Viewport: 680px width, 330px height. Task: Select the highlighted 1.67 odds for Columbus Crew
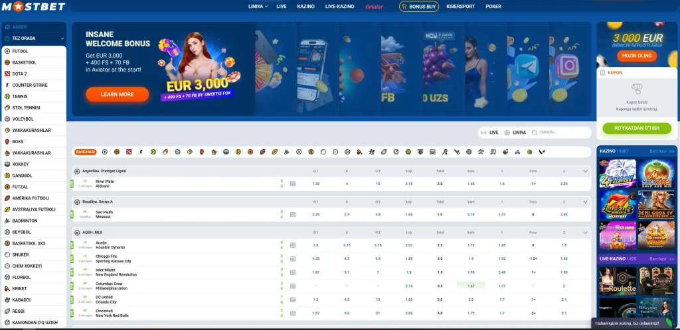[471, 286]
